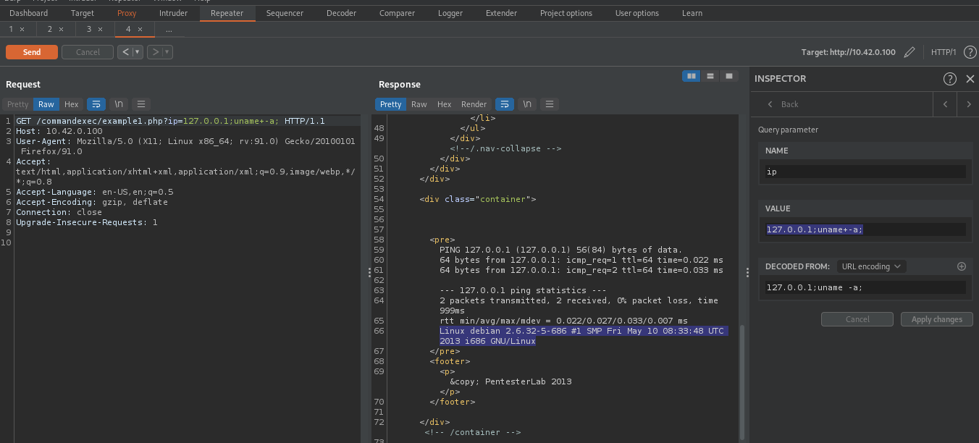Edit target with the pencil icon
This screenshot has height=443, width=979.
click(910, 52)
